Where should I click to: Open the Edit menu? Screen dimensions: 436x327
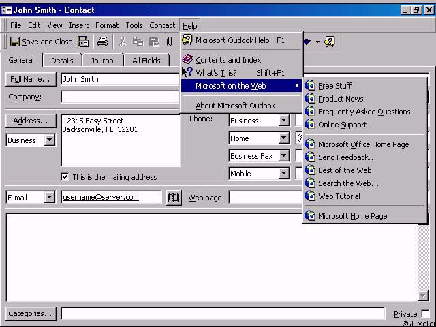click(34, 26)
